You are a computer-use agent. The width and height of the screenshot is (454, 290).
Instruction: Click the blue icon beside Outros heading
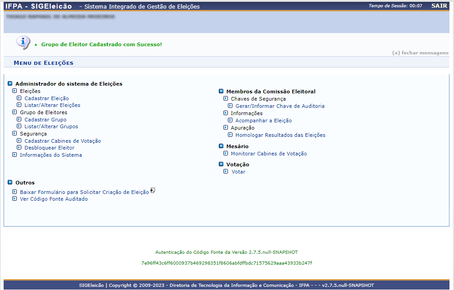(x=10, y=182)
